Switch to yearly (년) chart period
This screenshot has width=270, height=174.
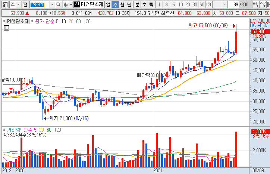coord(129,4)
